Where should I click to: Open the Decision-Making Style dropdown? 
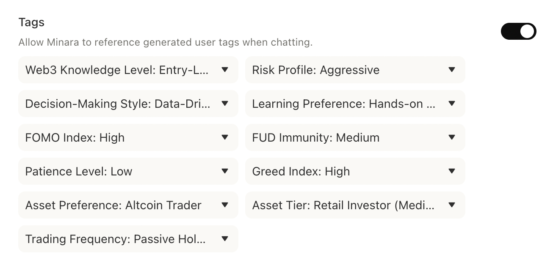[x=128, y=104]
